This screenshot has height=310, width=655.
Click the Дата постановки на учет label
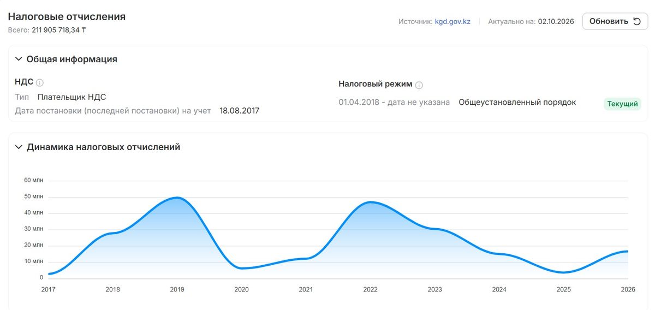tap(113, 111)
